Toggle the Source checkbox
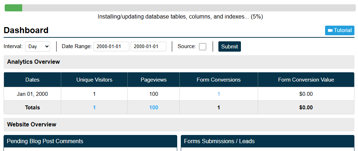 point(203,47)
